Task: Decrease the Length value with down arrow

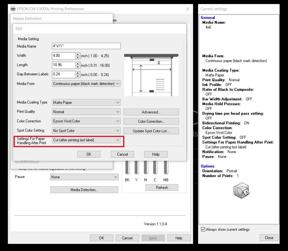Action: [78, 67]
